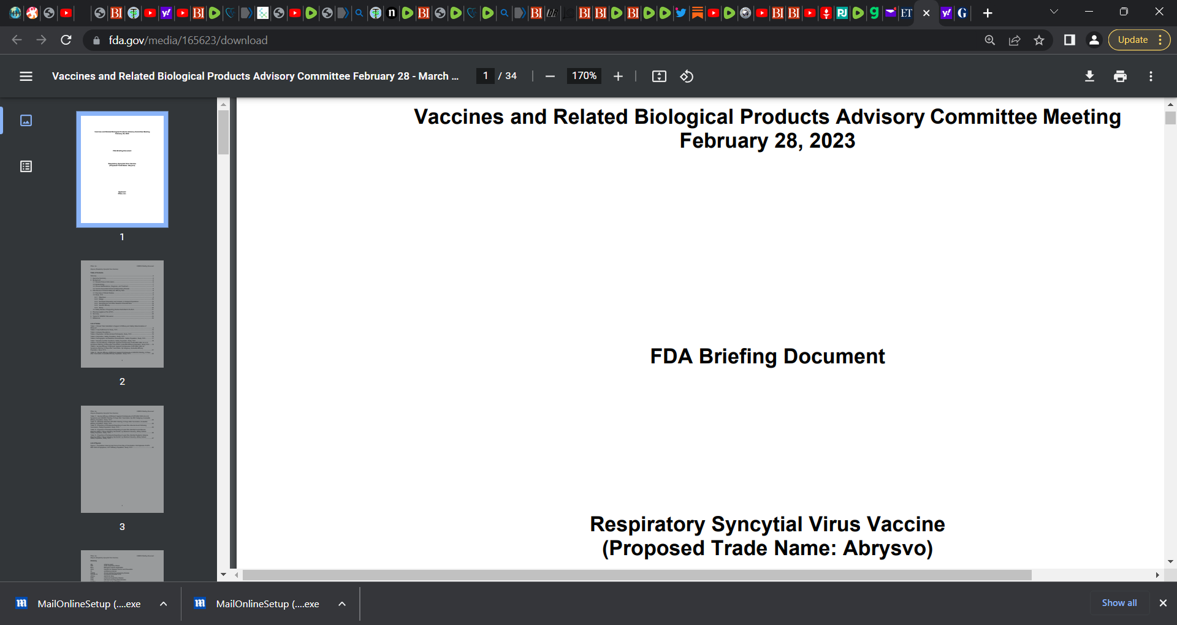Click the 'FDA Briefing Document' heading
This screenshot has width=1177, height=625.
[768, 356]
